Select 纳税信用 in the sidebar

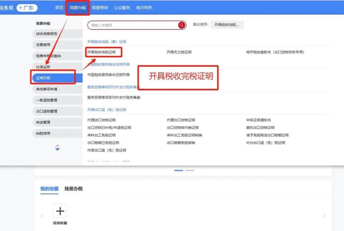57,133
